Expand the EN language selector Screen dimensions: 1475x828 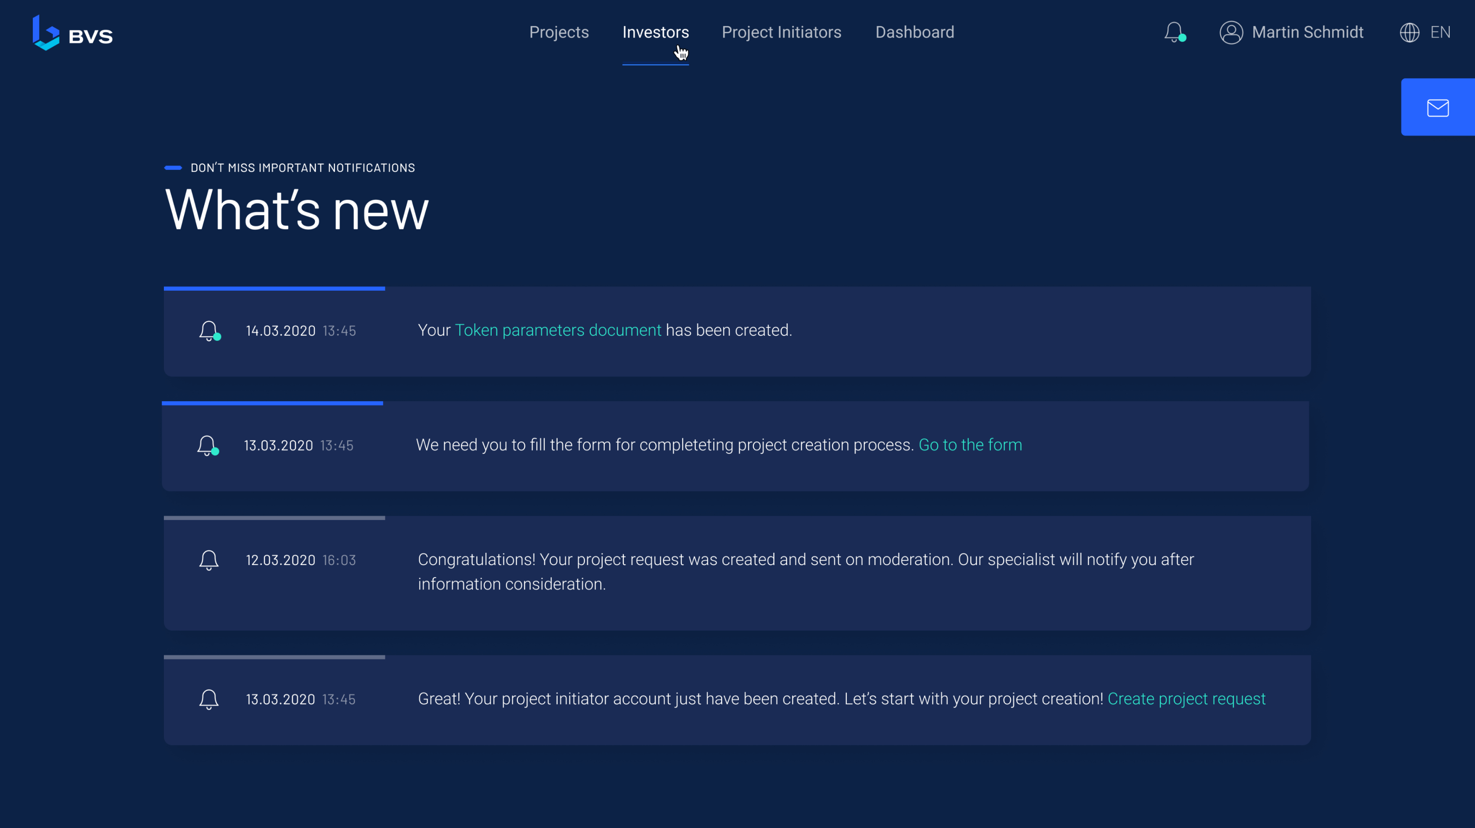pos(1440,33)
